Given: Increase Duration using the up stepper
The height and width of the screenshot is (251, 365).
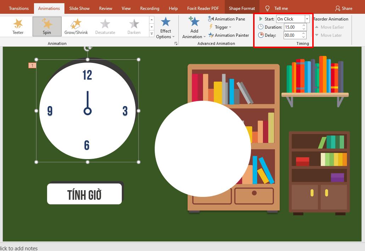Looking at the screenshot, I should click(303, 25).
